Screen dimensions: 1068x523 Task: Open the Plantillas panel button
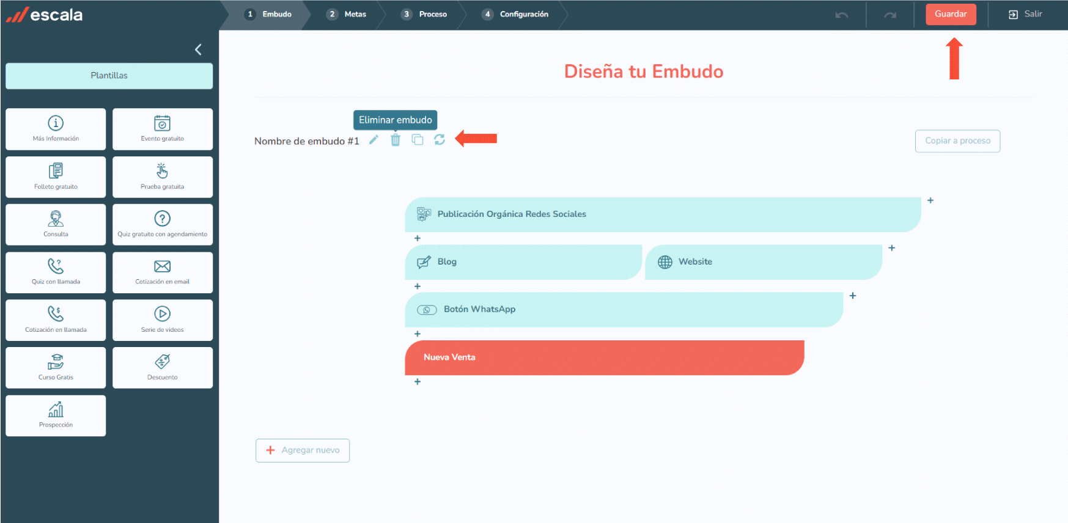[109, 76]
